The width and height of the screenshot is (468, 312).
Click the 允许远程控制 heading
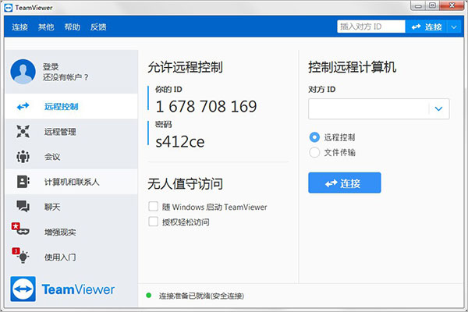[x=185, y=67]
